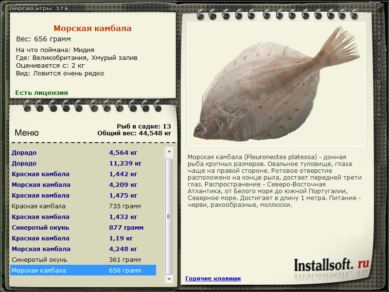This screenshot has height=292, width=389.
Task: Select Красная камбала 1,442 кг row
Action: (83, 174)
